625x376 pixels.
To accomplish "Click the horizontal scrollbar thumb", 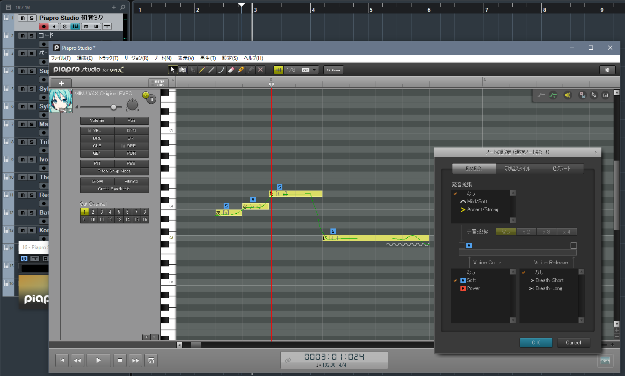I will (196, 345).
